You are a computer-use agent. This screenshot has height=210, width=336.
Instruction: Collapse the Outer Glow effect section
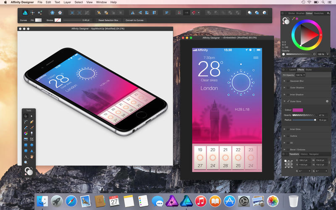click(x=284, y=101)
